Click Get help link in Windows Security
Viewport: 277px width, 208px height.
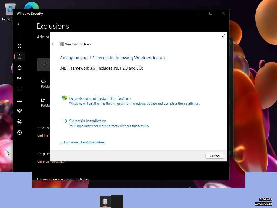point(44,135)
